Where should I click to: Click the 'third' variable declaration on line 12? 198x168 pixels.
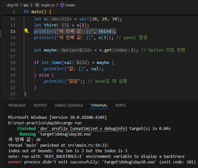point(50,25)
